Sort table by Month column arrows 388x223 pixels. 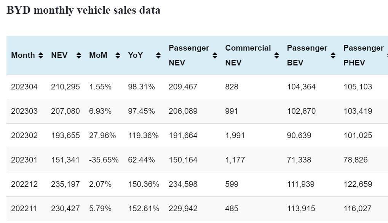tap(41, 56)
